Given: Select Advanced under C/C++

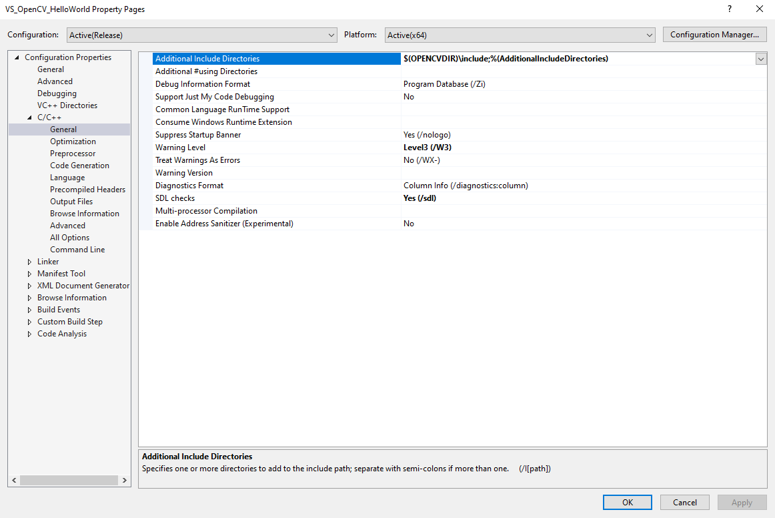Looking at the screenshot, I should pos(67,226).
